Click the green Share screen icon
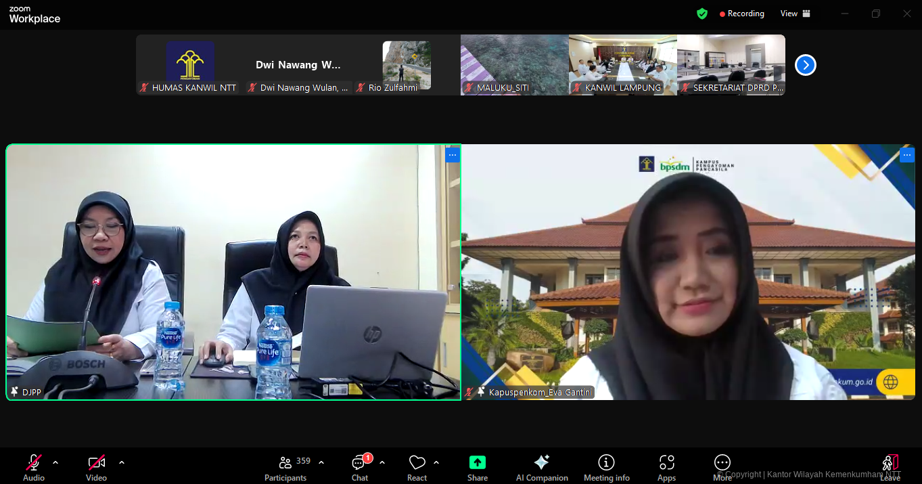The width and height of the screenshot is (922, 484). [478, 462]
